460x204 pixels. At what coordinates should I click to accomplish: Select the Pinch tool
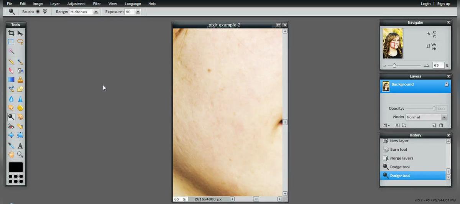click(x=20, y=135)
